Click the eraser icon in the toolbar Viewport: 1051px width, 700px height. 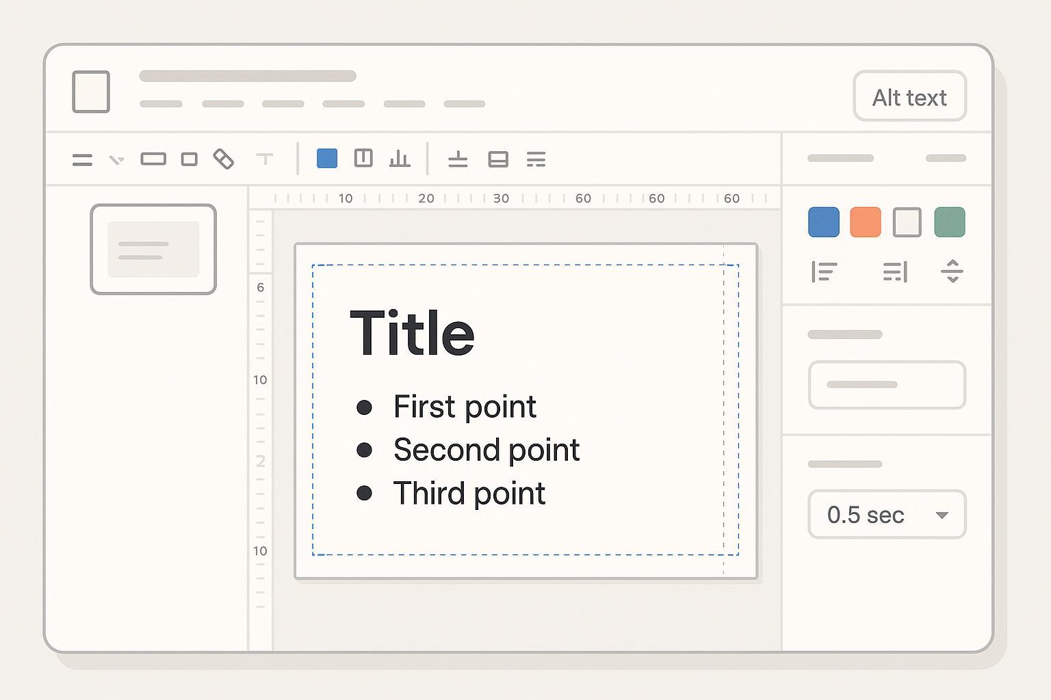coord(224,159)
